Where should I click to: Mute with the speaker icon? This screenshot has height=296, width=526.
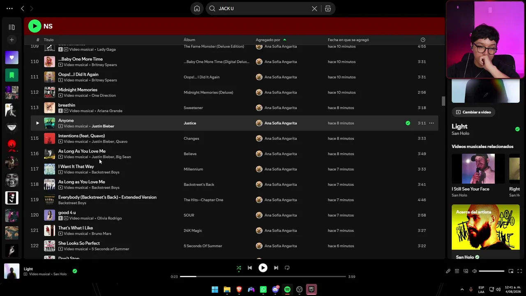(474, 271)
